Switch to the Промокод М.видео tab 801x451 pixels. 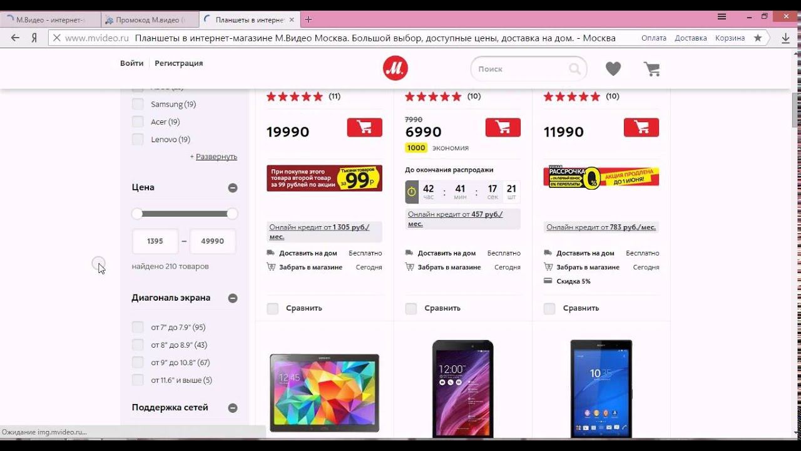pyautogui.click(x=149, y=19)
